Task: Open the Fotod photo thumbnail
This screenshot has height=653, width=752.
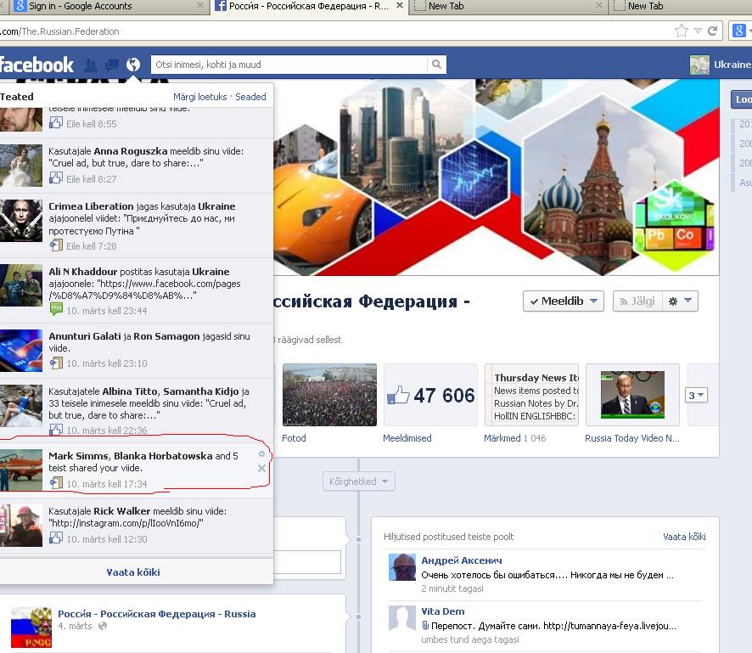Action: click(329, 395)
